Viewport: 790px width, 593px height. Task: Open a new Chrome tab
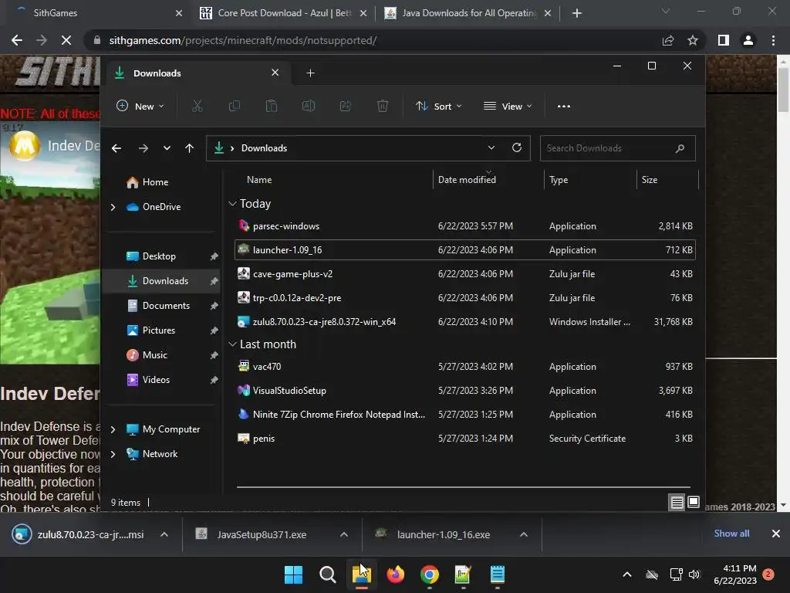click(x=577, y=13)
